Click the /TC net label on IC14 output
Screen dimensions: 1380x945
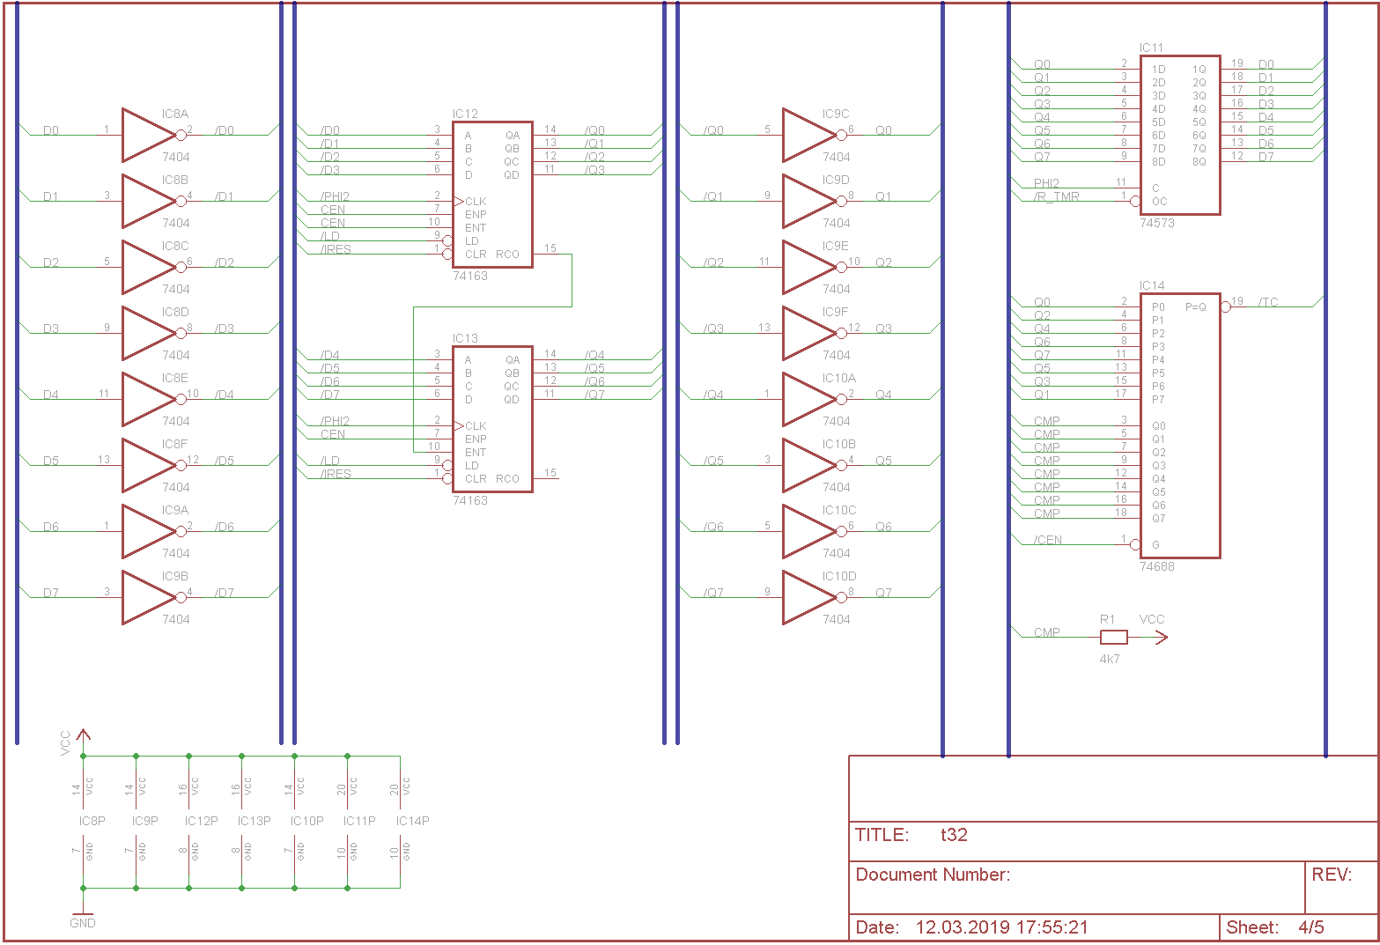pyautogui.click(x=1267, y=302)
